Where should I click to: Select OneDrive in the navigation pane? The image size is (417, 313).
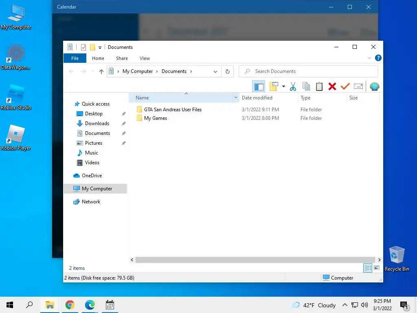point(92,176)
